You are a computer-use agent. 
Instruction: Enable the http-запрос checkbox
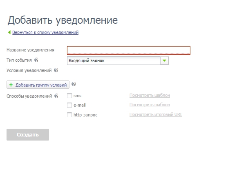point(69,115)
